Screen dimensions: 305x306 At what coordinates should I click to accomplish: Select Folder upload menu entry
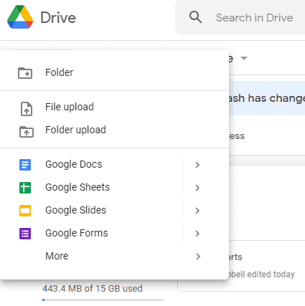coord(114,130)
